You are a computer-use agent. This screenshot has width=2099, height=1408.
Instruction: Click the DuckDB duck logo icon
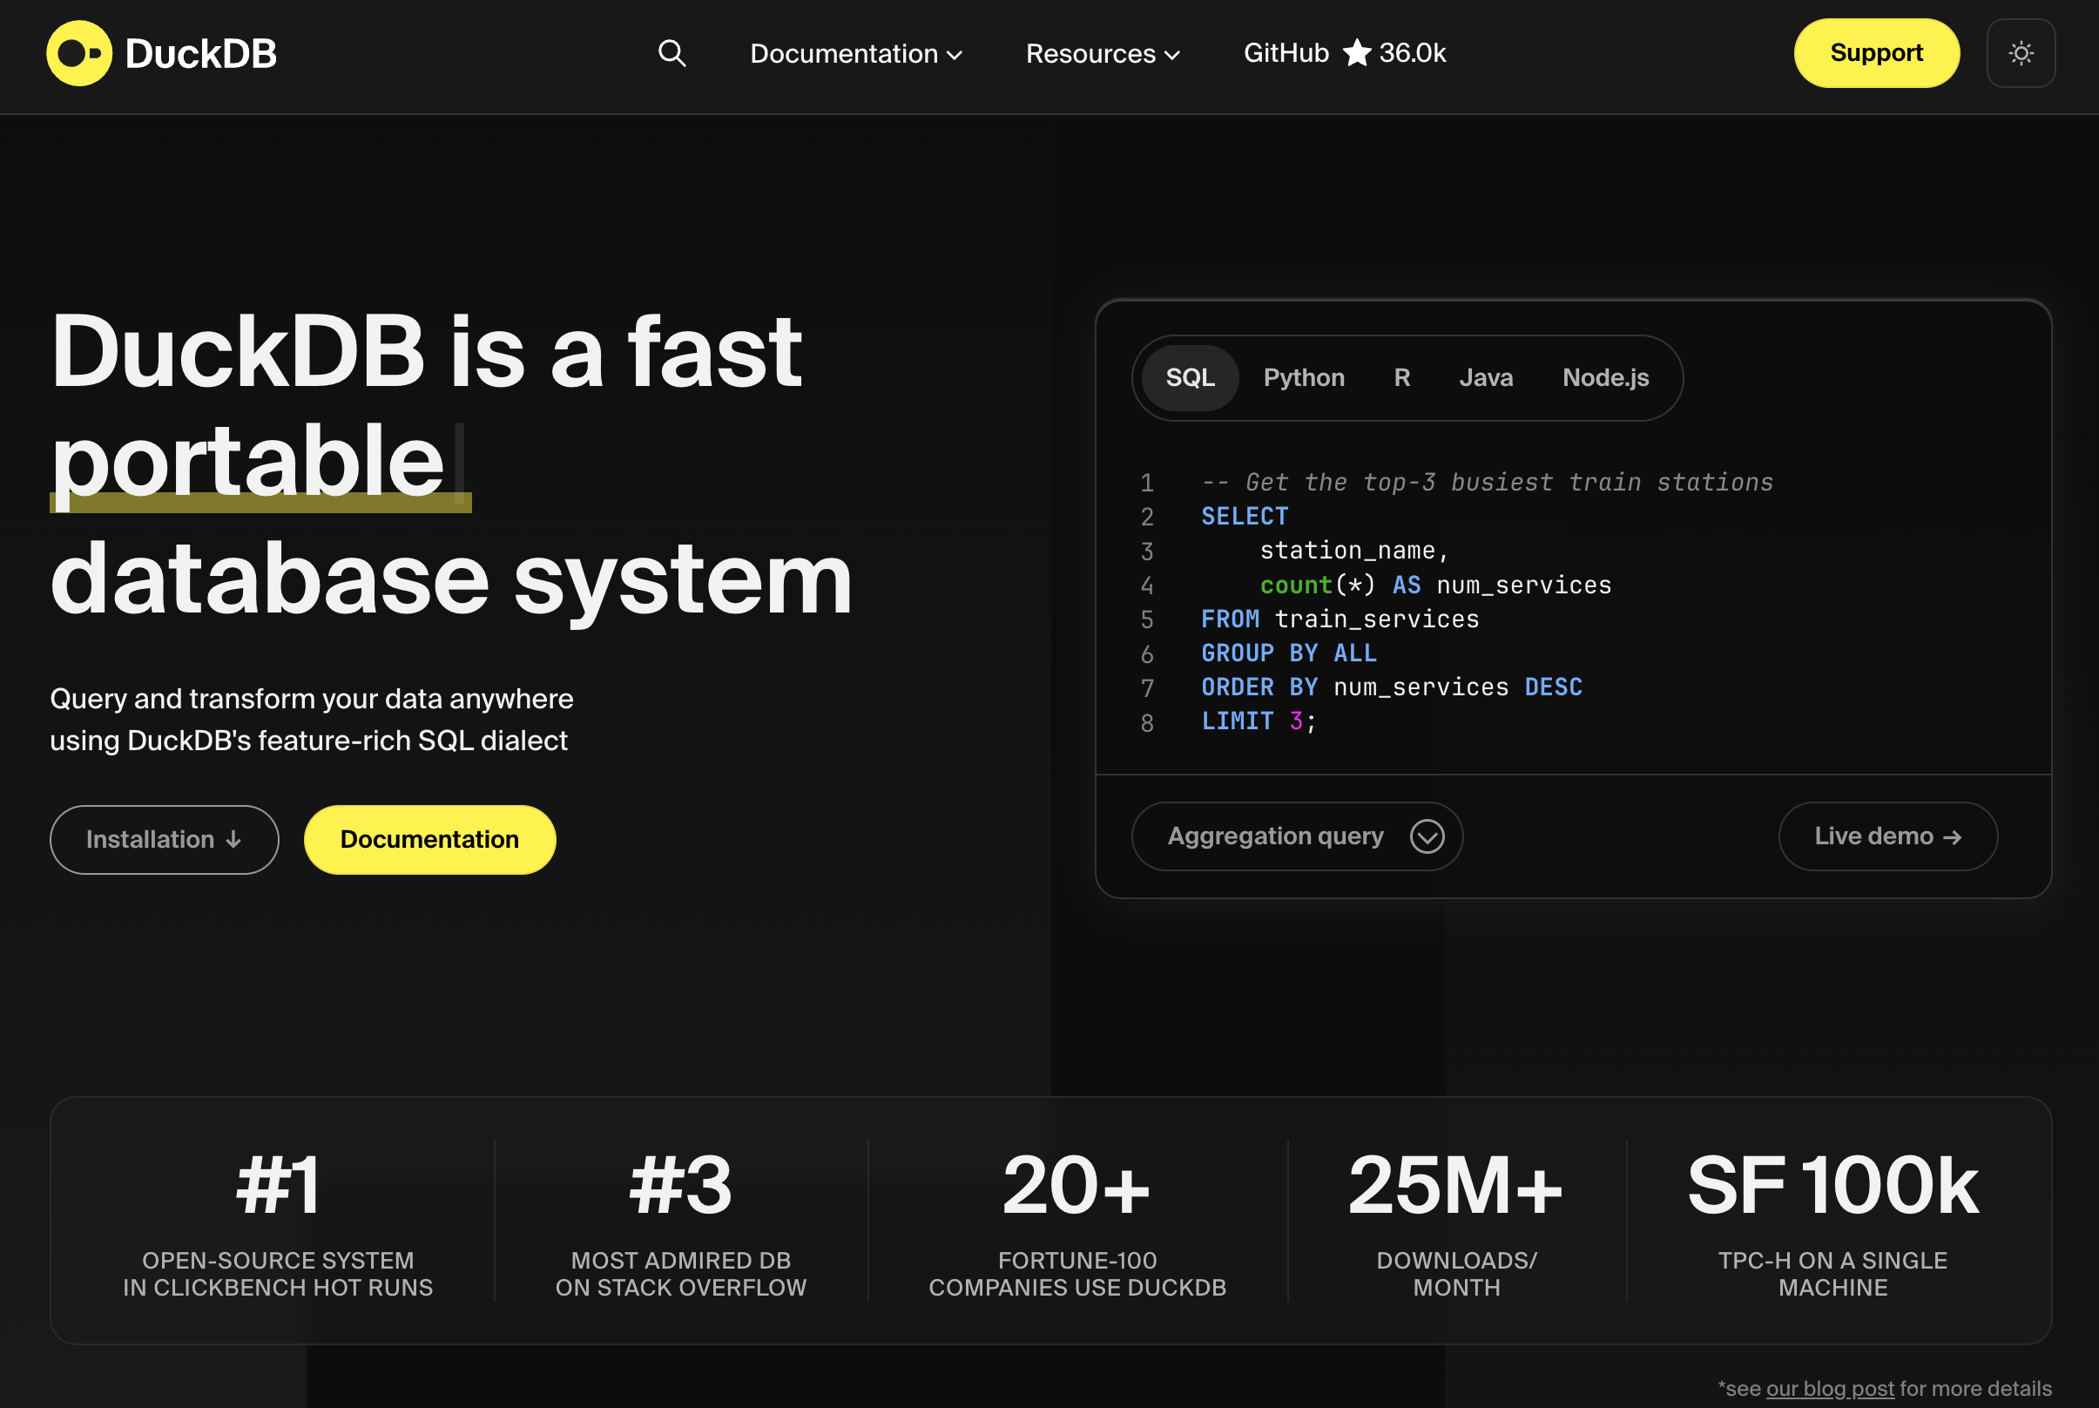click(x=79, y=53)
